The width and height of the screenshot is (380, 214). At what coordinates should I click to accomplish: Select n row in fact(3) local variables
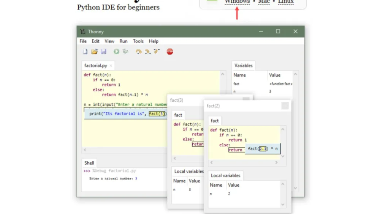click(x=188, y=190)
